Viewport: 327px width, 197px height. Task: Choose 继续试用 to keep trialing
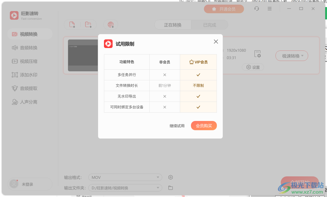click(x=177, y=126)
